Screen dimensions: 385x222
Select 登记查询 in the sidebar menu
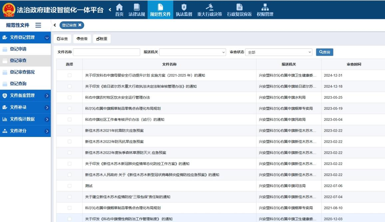pos(18,84)
